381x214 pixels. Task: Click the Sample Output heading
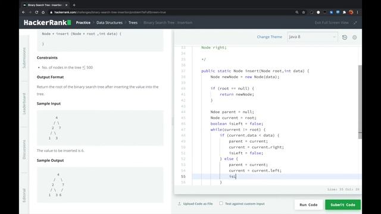[50, 160]
